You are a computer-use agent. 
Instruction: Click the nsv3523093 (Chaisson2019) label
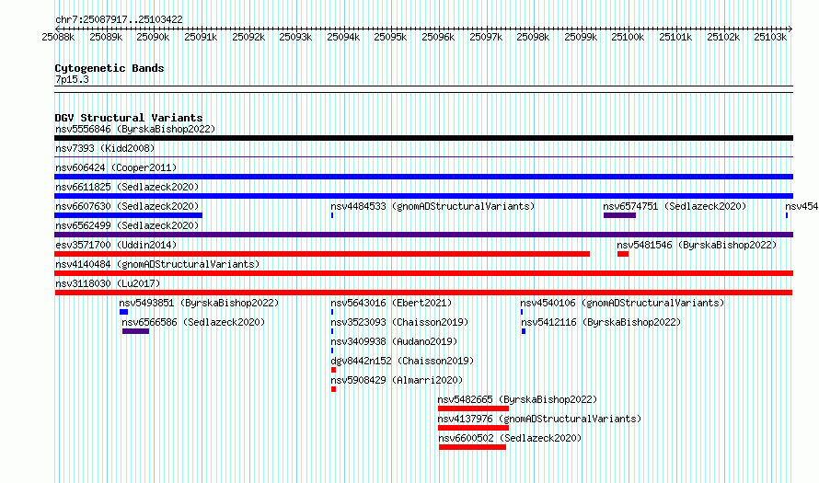(399, 322)
